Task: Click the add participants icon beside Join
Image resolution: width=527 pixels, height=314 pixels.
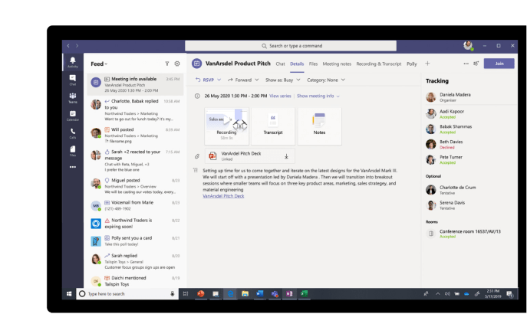Action: [x=476, y=64]
